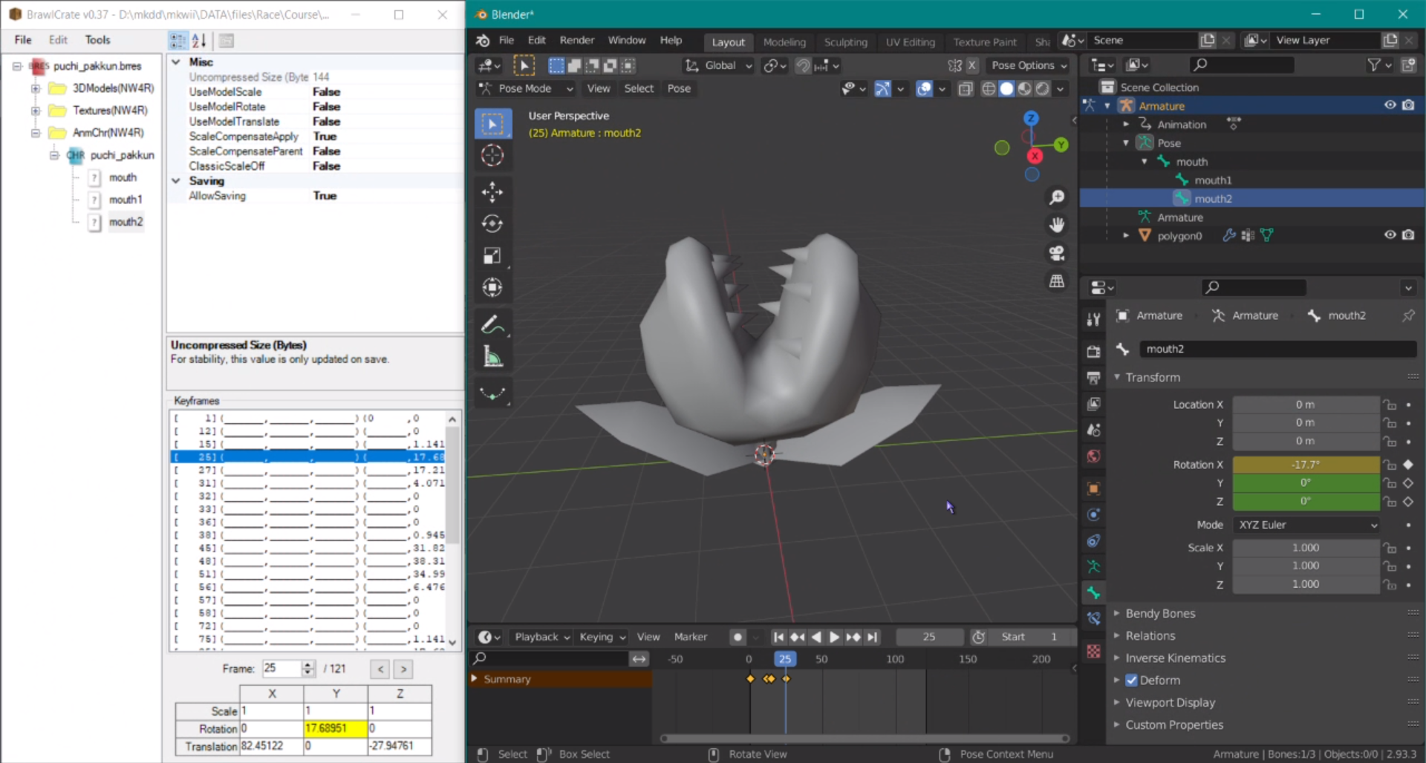Pick the 3D Cursor tool
Image resolution: width=1426 pixels, height=763 pixels.
[492, 155]
